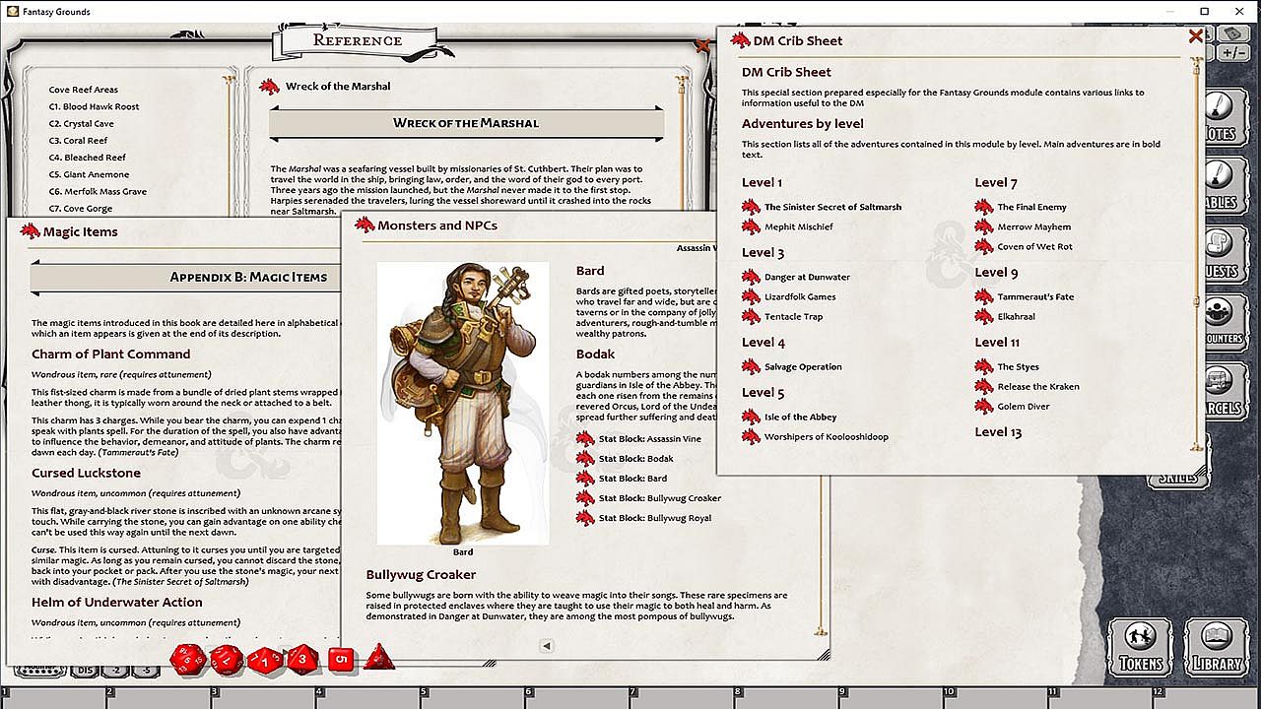
Task: Open the Lizardfolk Games adventure link
Action: tap(800, 296)
